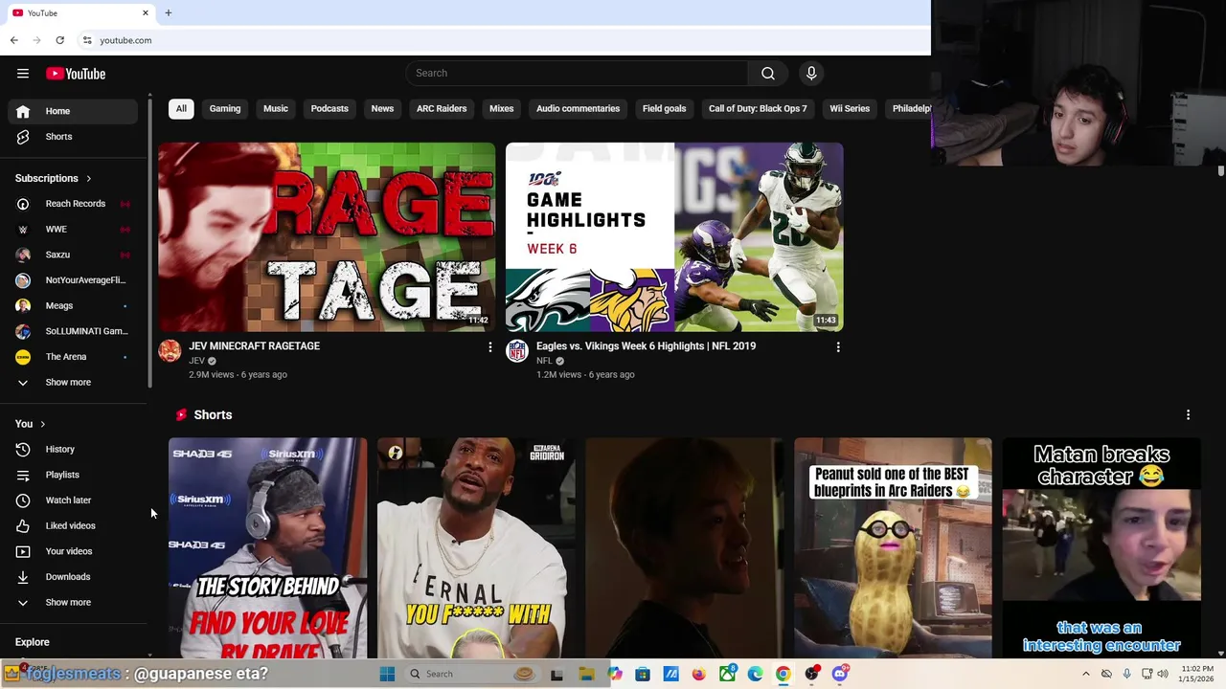Open the Matan breaks character short
This screenshot has height=689, width=1226.
[1101, 548]
